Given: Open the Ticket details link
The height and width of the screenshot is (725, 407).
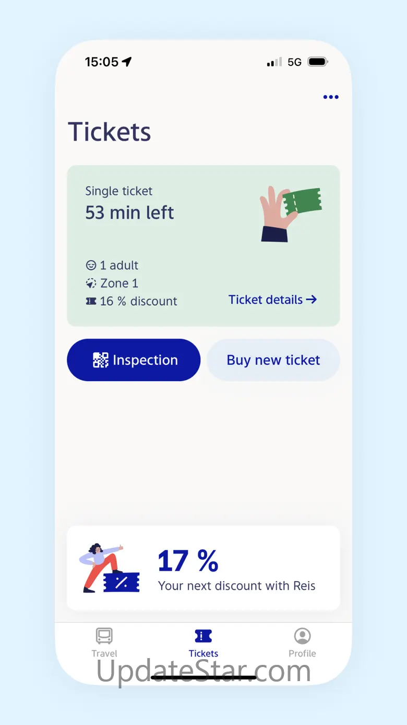Looking at the screenshot, I should (266, 300).
